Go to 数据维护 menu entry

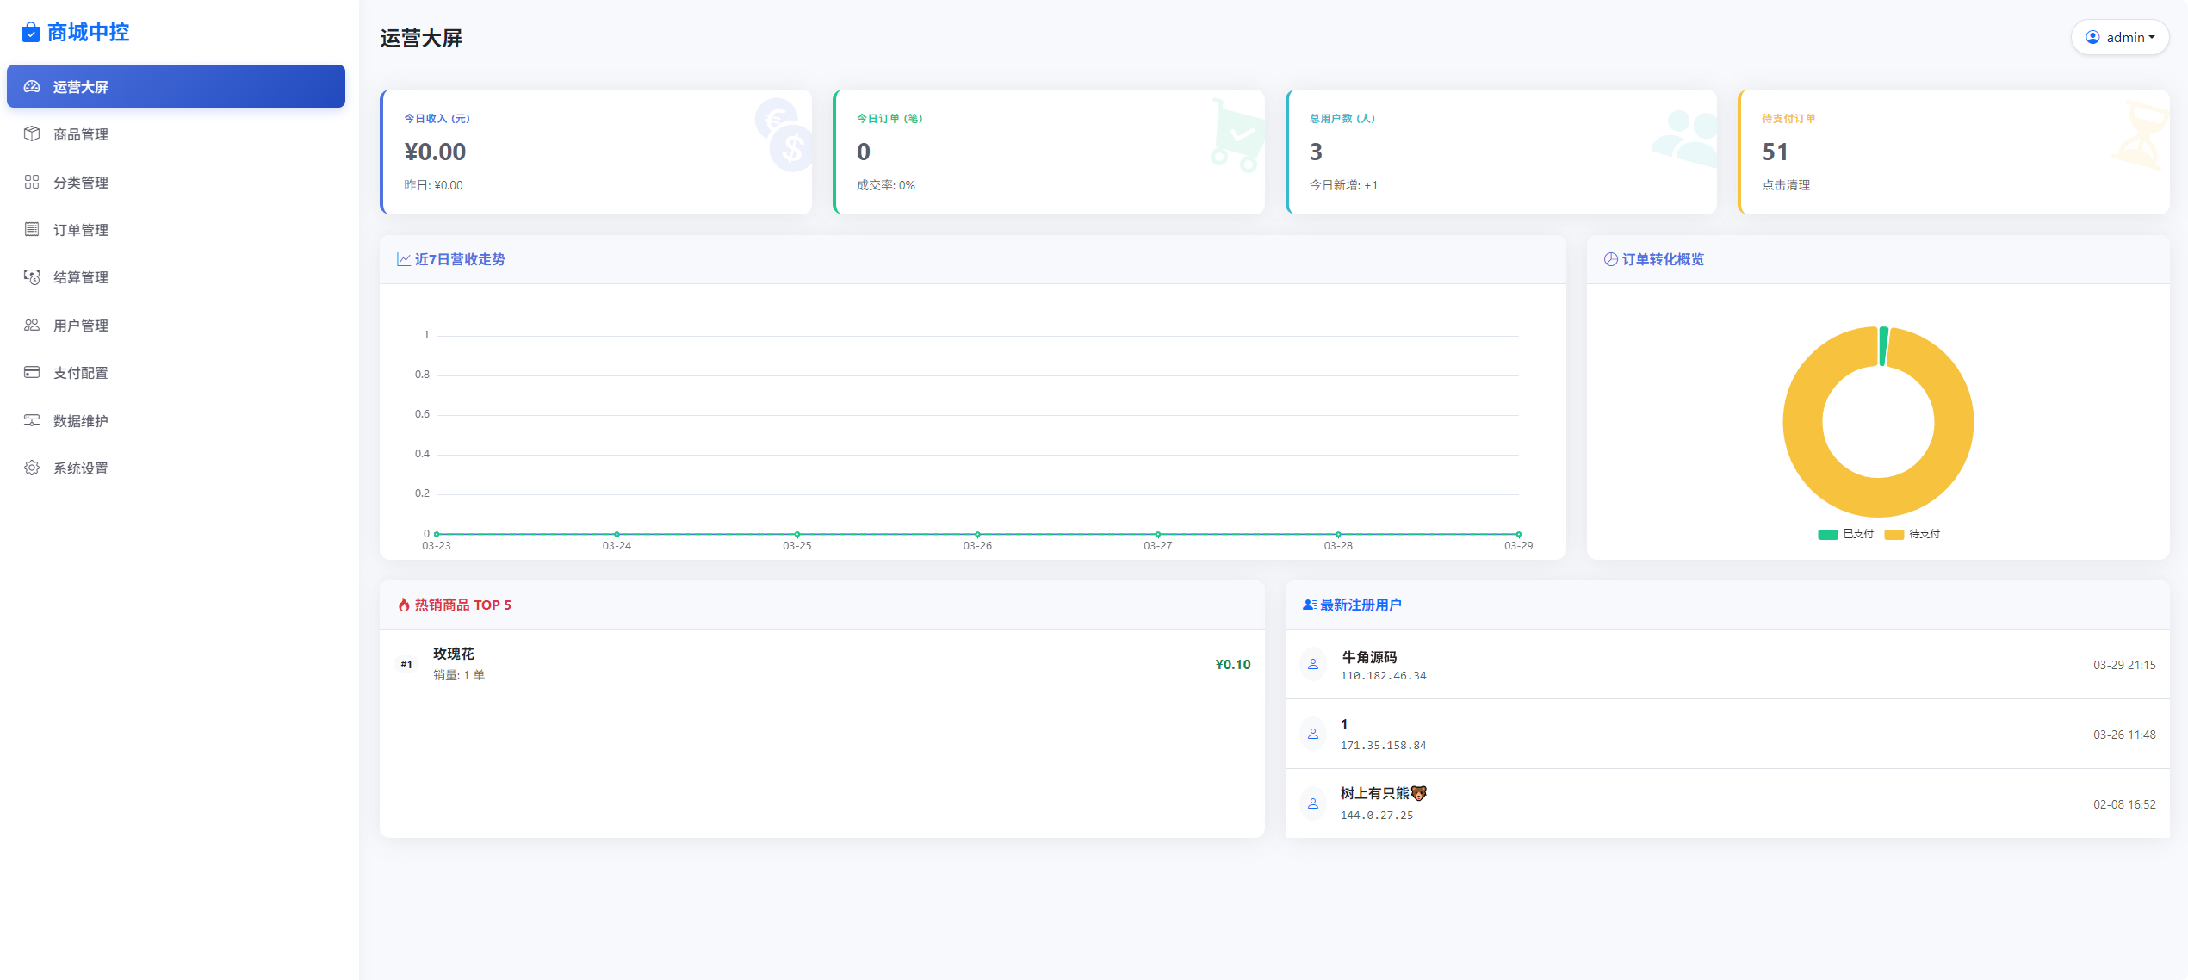click(x=81, y=421)
